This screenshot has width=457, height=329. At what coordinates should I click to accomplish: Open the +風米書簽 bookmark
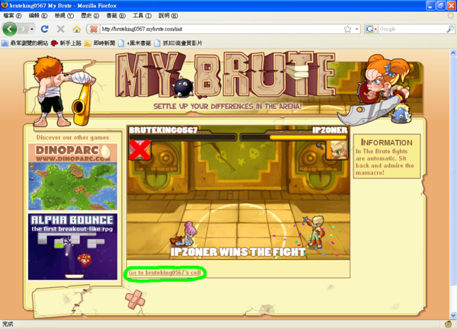[x=135, y=43]
